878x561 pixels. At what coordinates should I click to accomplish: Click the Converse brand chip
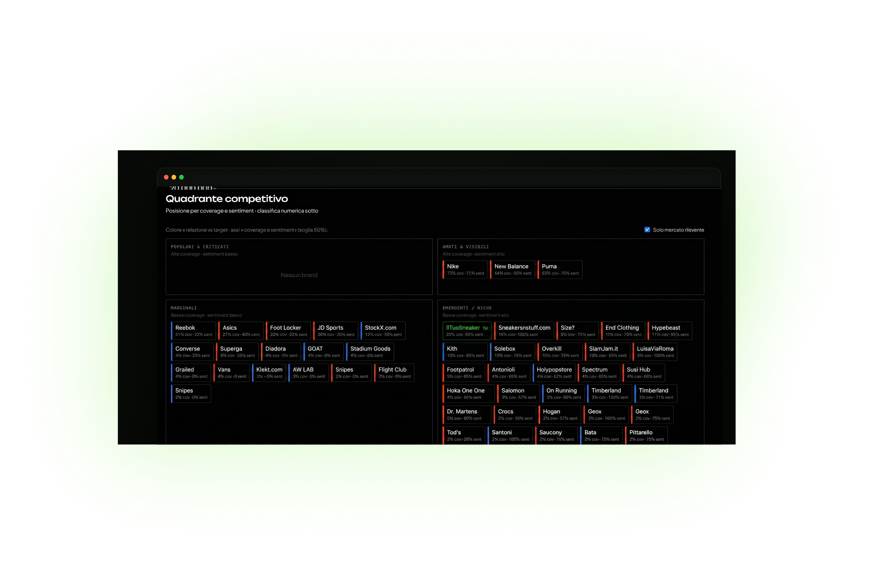(x=192, y=352)
